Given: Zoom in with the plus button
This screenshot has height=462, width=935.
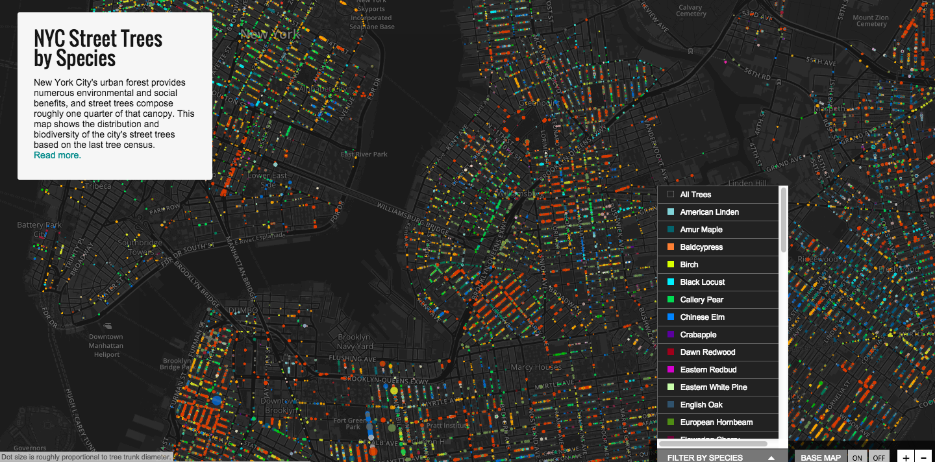Looking at the screenshot, I should click(906, 457).
